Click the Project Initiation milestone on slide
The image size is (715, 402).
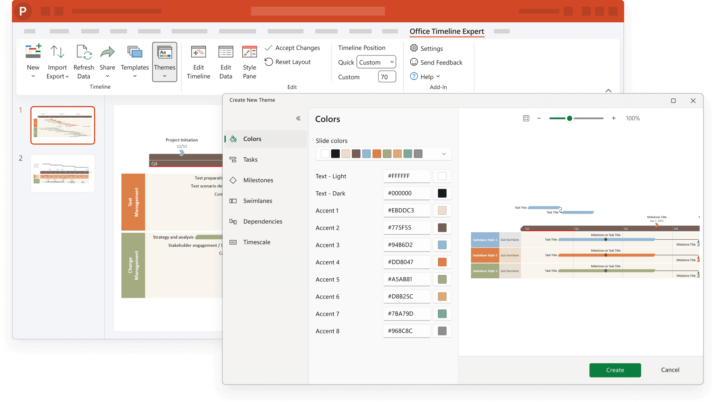pos(182,153)
